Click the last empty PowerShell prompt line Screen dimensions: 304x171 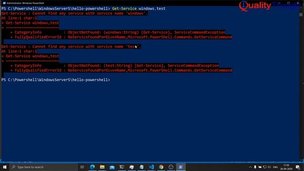[x=56, y=80]
